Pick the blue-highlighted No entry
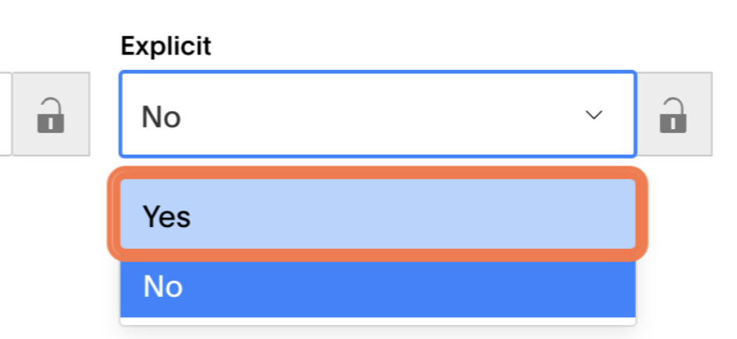The width and height of the screenshot is (737, 339). click(x=378, y=286)
